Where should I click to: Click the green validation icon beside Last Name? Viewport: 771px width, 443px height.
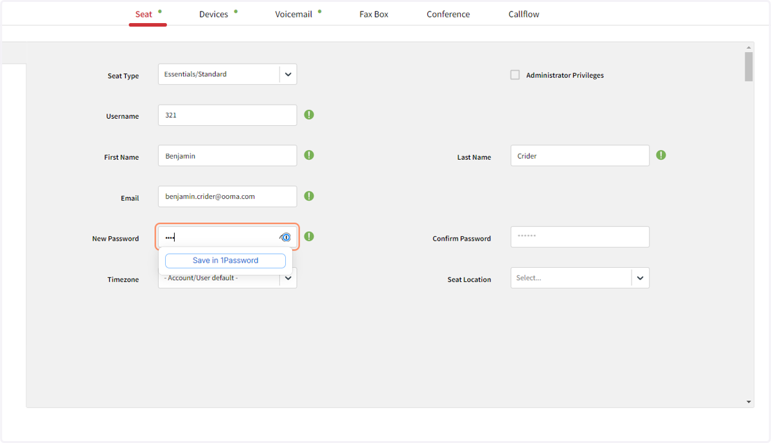tap(661, 155)
